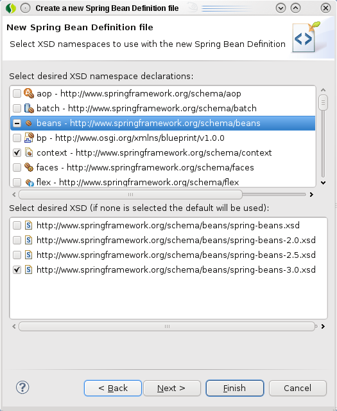Screen dimensions: 337x411
Task: Click the batch namespace icon
Action: coord(29,108)
